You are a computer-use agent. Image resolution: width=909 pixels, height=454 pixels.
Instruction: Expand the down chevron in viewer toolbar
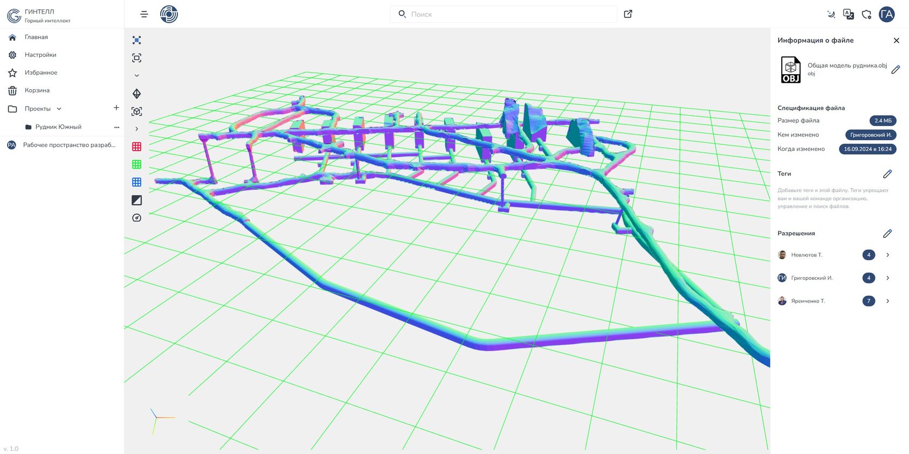[137, 76]
